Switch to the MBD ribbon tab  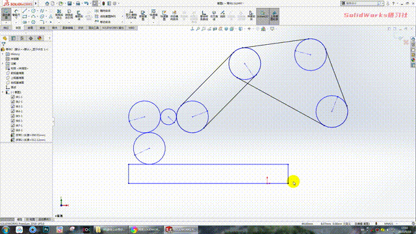click(x=131, y=28)
